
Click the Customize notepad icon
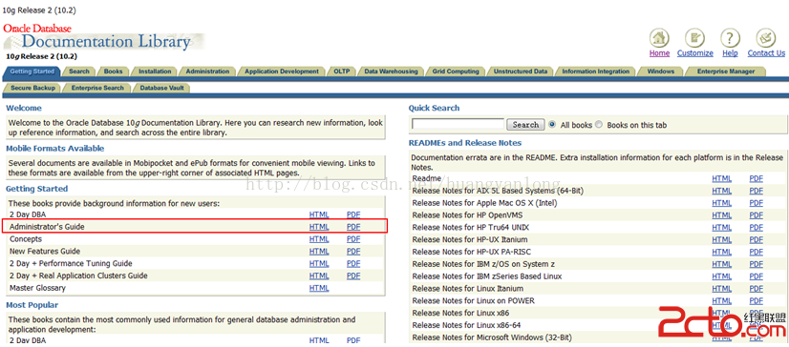coord(694,37)
